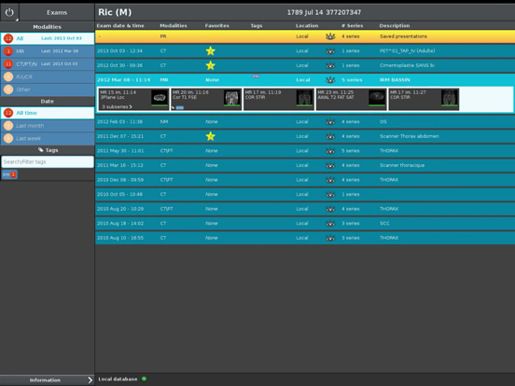Set favorite None on 2010 Aug 10 exam
Image resolution: width=515 pixels, height=386 pixels.
click(212, 238)
